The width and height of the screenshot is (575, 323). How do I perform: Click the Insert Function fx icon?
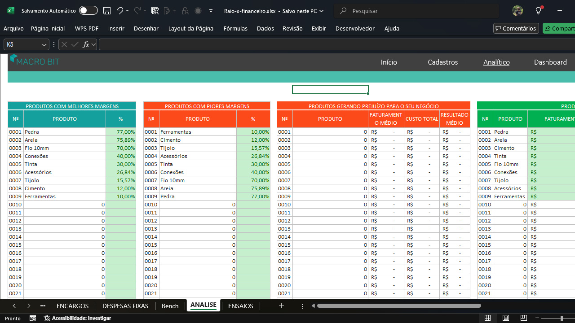tap(86, 44)
